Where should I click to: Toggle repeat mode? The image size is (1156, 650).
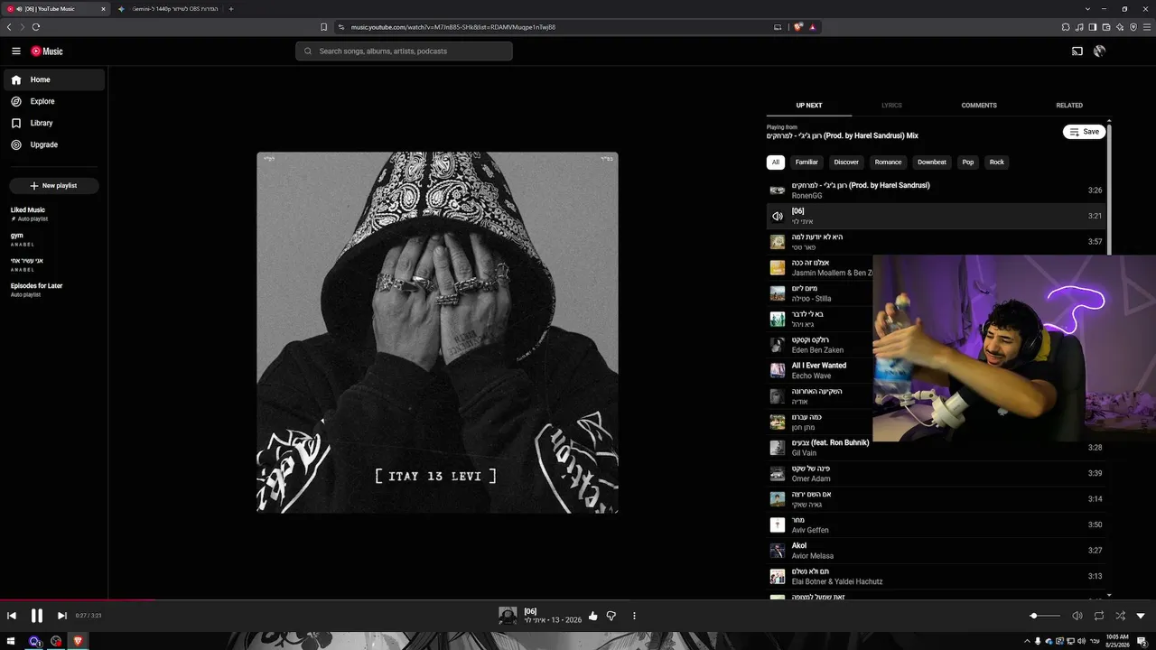(x=1099, y=616)
